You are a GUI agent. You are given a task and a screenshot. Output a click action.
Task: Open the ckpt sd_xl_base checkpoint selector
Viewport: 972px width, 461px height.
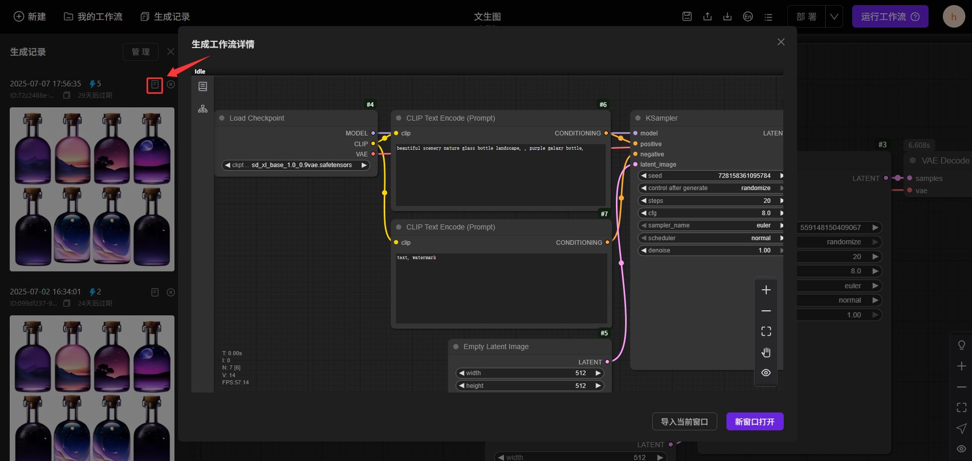pos(296,165)
